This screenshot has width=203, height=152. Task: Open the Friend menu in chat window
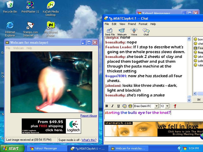132,24
